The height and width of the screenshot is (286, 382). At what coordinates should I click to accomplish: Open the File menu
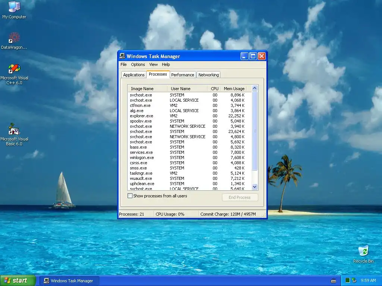click(x=123, y=64)
